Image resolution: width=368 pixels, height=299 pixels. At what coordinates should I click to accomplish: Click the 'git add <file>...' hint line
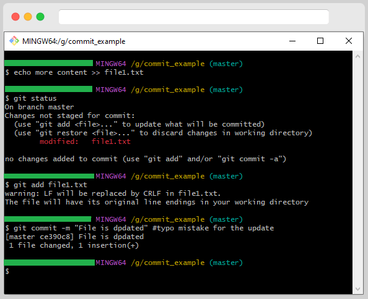[x=139, y=124]
